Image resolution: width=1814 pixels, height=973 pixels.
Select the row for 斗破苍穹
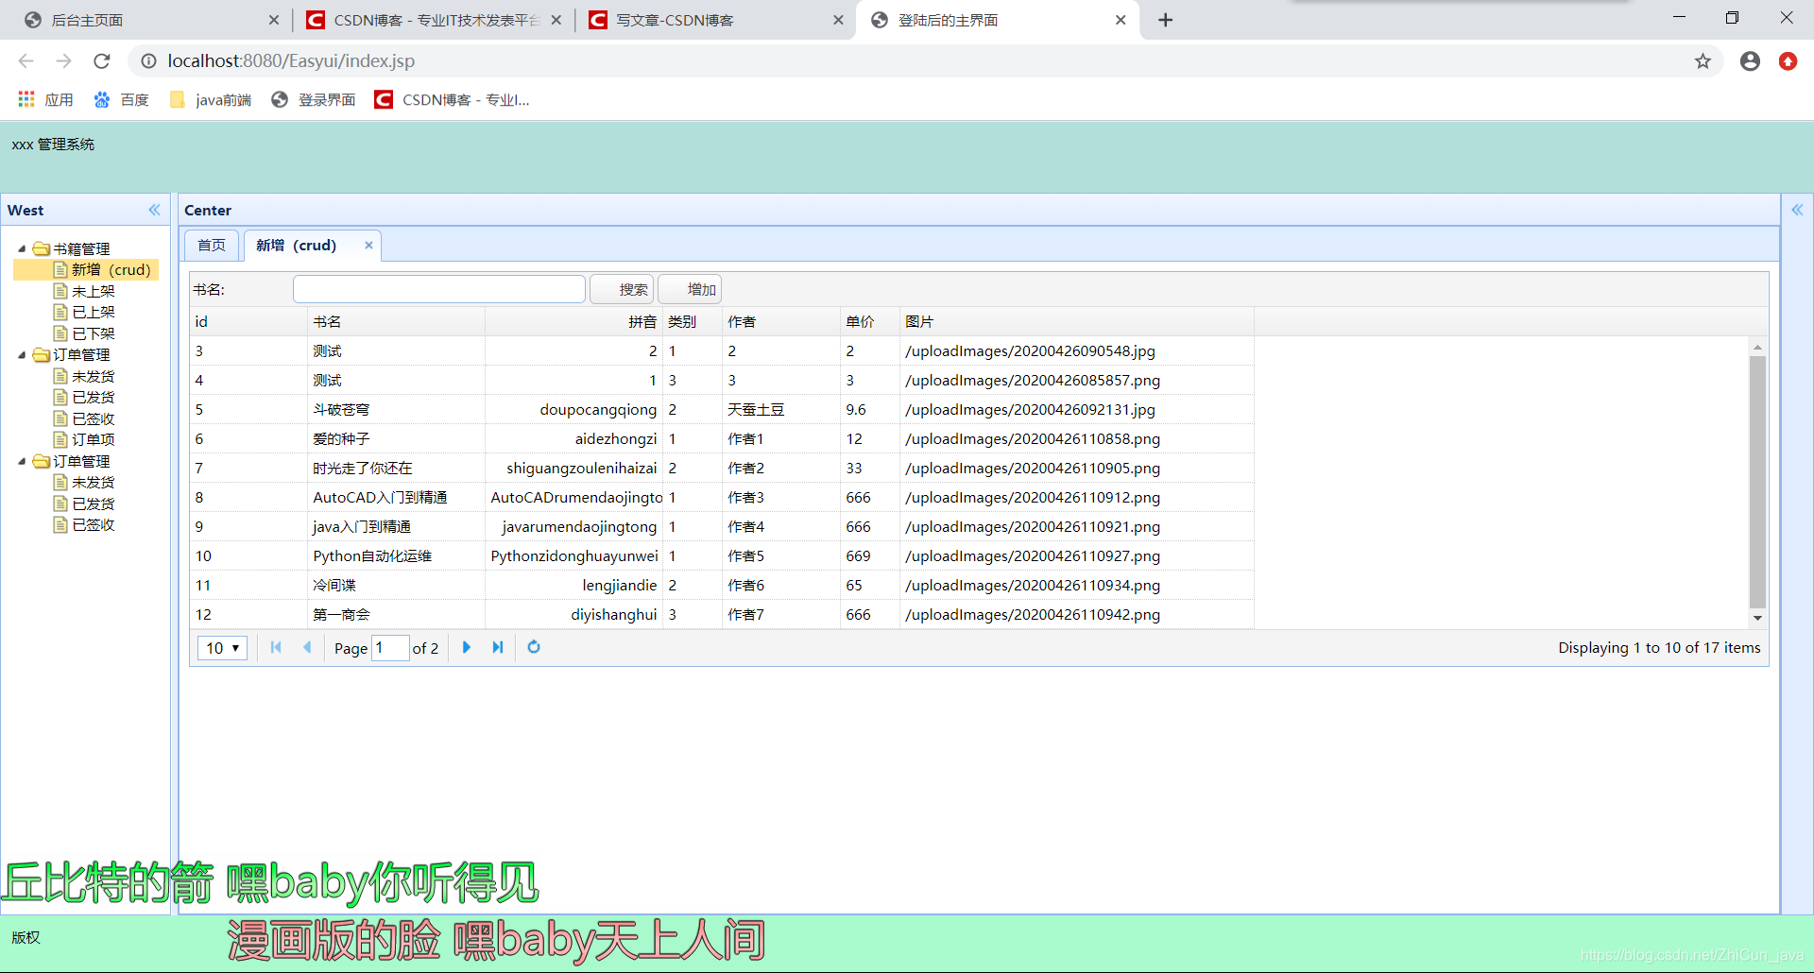pyautogui.click(x=722, y=409)
